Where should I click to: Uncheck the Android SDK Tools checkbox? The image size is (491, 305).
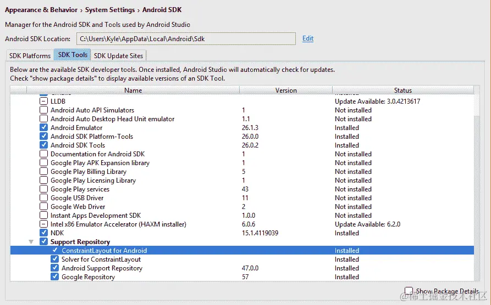(x=43, y=145)
